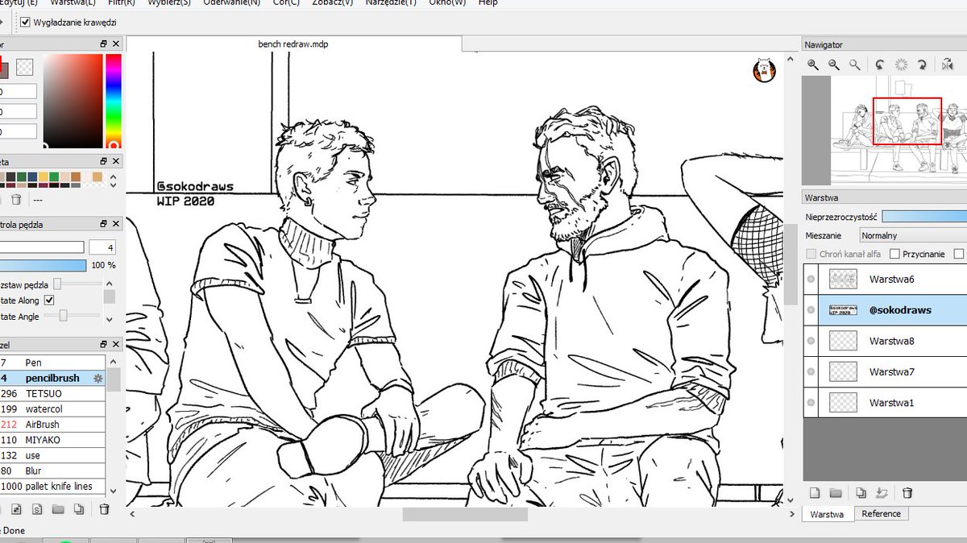Pick color in saturation square
The height and width of the screenshot is (543, 967).
[73, 102]
